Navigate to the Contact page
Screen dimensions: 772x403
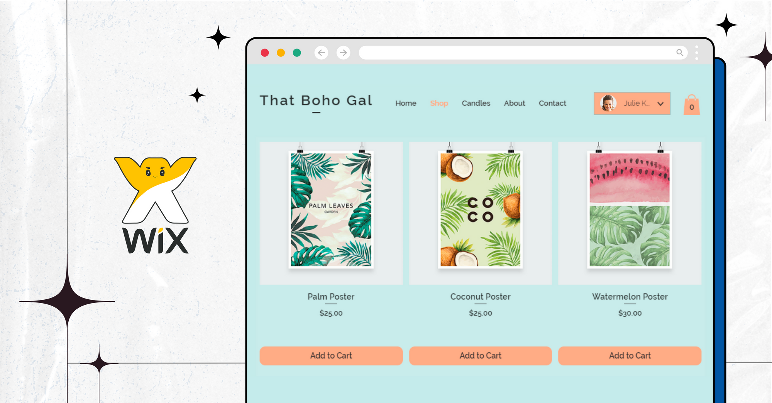tap(552, 103)
